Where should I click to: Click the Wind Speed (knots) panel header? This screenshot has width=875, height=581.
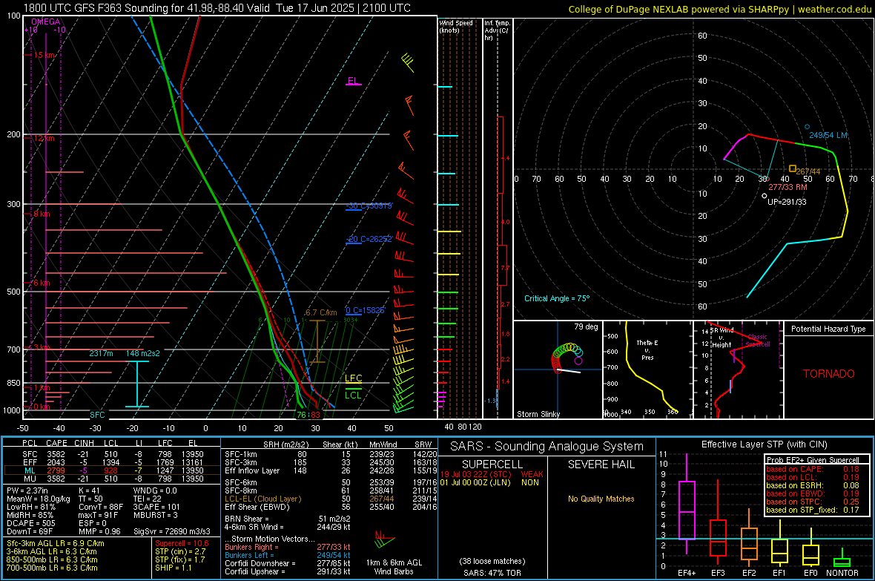pos(456,26)
